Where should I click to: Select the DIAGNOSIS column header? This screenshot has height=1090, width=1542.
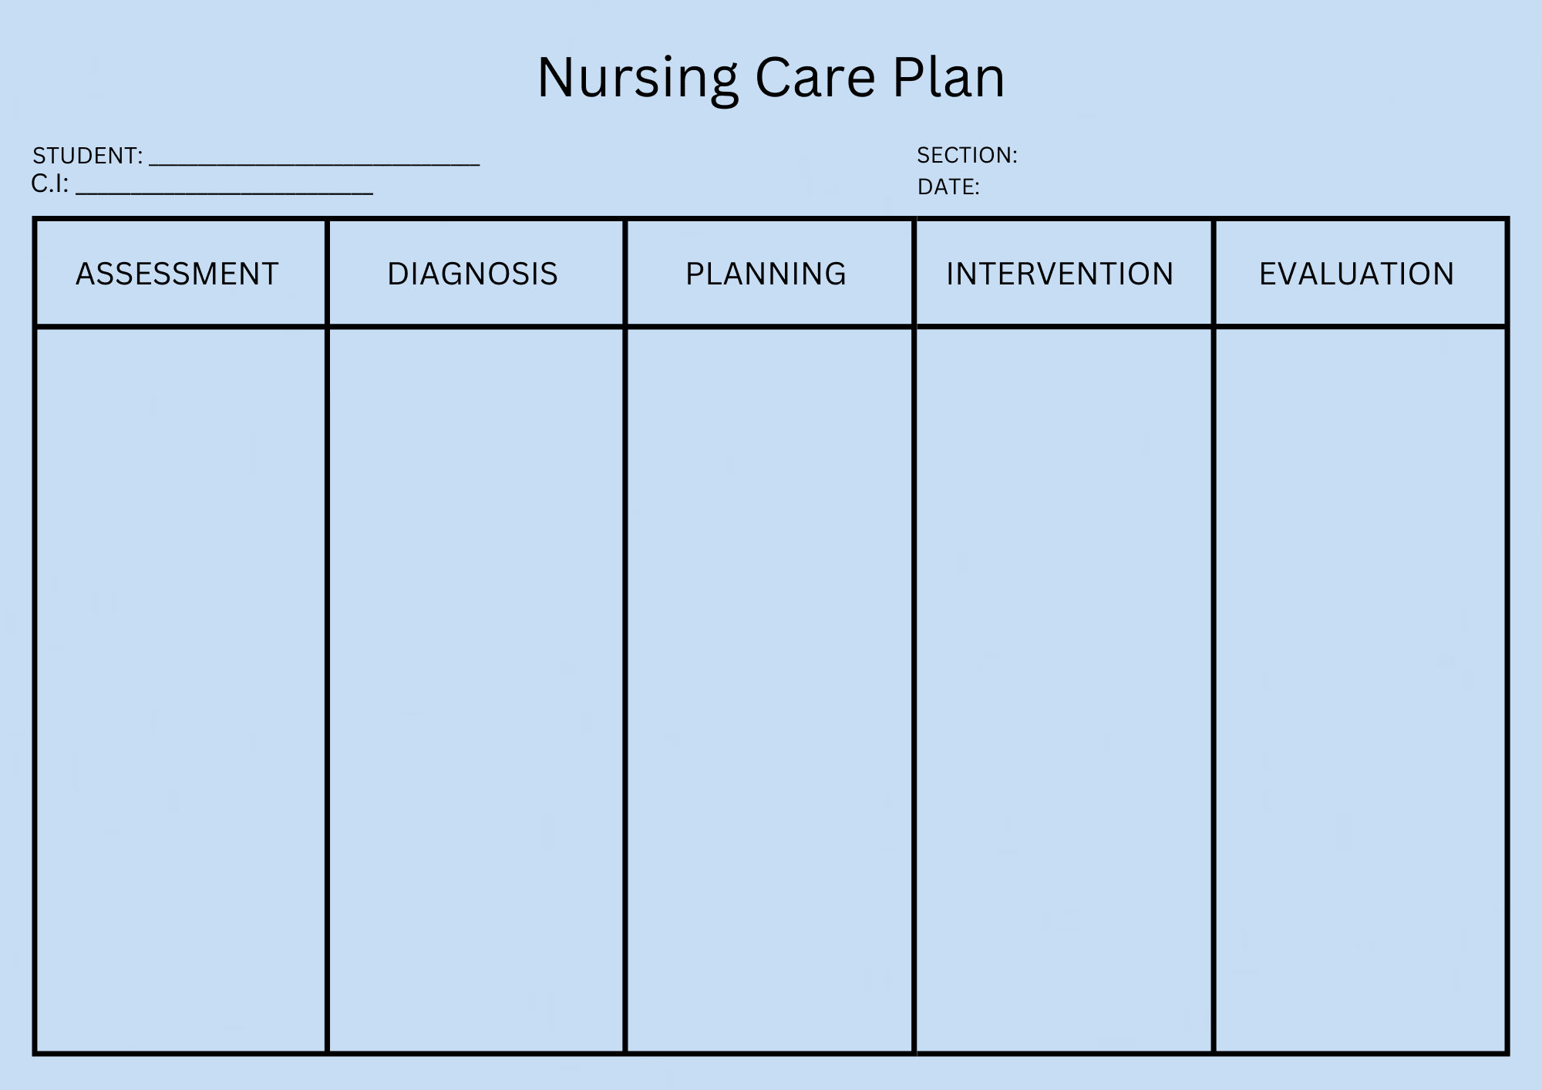(473, 274)
